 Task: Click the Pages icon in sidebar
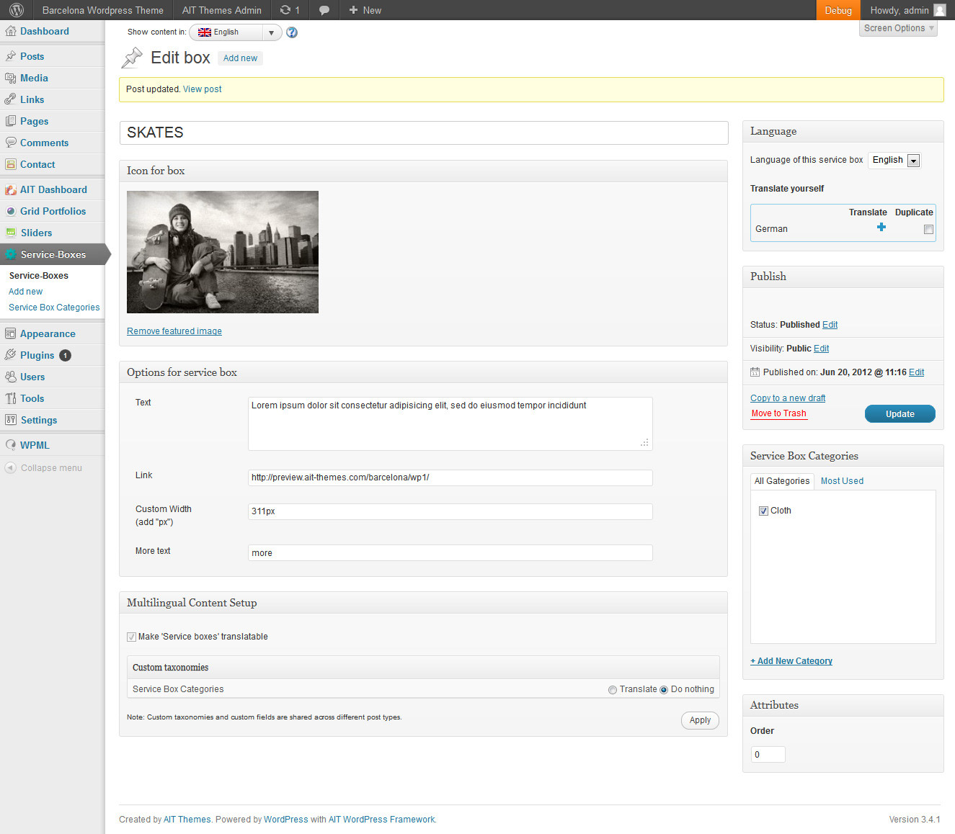(x=10, y=121)
